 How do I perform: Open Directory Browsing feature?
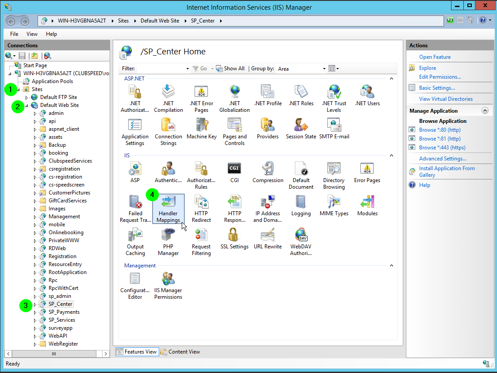tap(334, 175)
